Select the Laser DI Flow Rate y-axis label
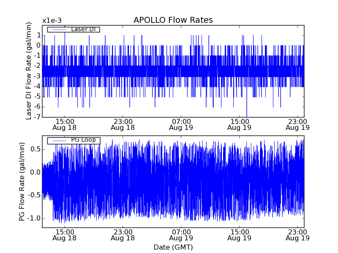This screenshot has width=338, height=253. (29, 71)
